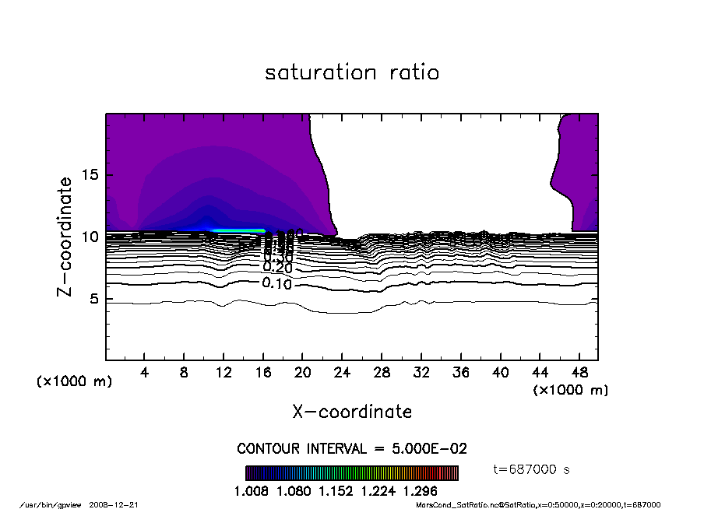This screenshot has height=509, width=704.
Task: Click the x-axis tick label 48
Action: point(579,373)
